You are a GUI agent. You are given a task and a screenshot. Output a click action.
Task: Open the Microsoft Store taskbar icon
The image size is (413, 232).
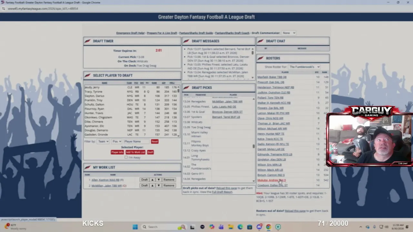pos(249,227)
